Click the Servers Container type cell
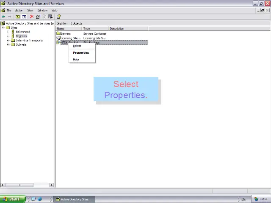 (95, 33)
